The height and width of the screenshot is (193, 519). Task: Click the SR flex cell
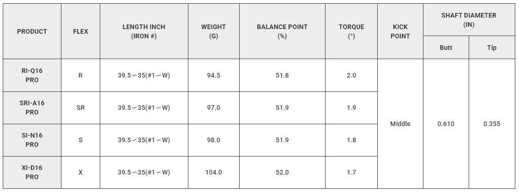pyautogui.click(x=80, y=108)
